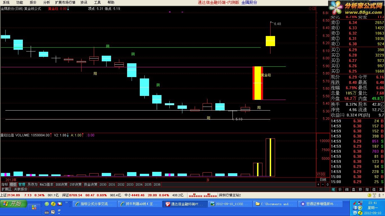Image resolution: width=385 pixels, height=216 pixels.
Task: Click the double up-arrow status bar icon
Action: coord(379,195)
